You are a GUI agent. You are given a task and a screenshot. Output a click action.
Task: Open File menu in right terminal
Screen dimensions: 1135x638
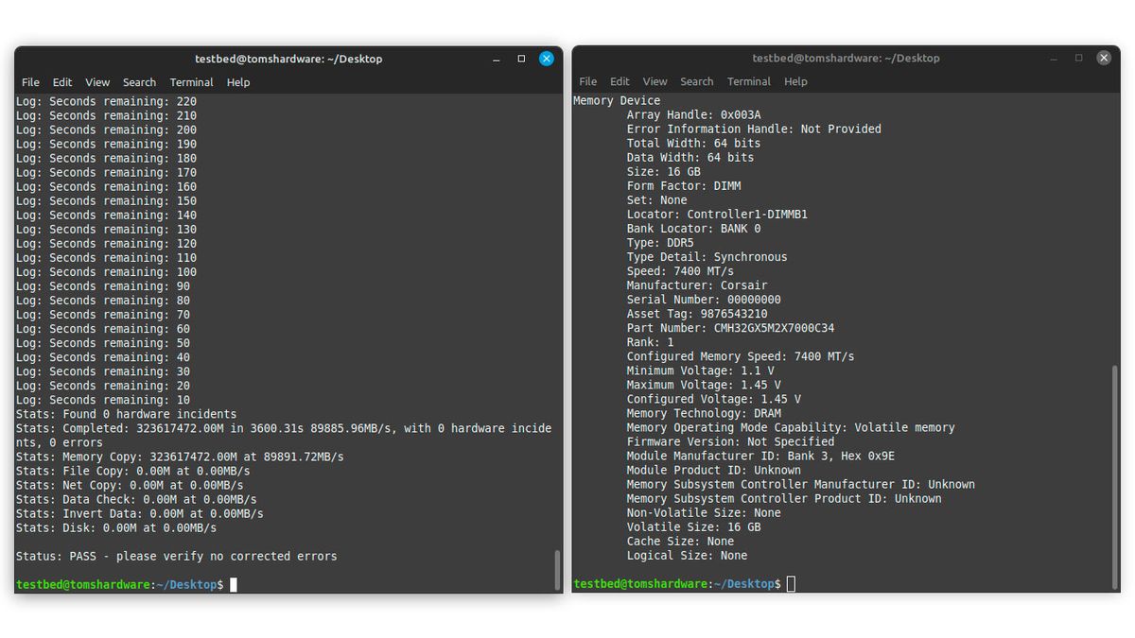click(588, 81)
